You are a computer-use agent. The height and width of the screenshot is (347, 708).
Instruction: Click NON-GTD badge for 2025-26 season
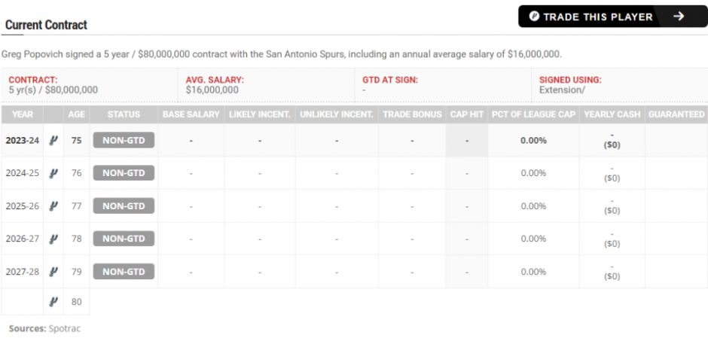click(124, 205)
